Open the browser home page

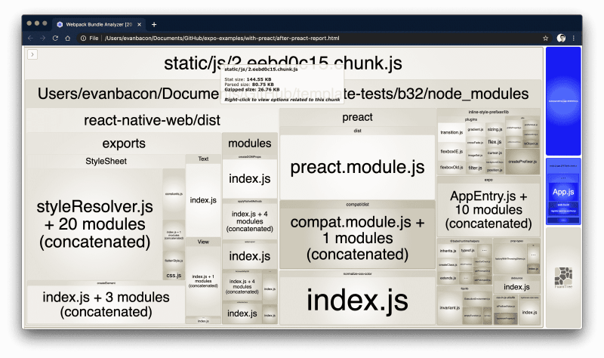pos(67,39)
